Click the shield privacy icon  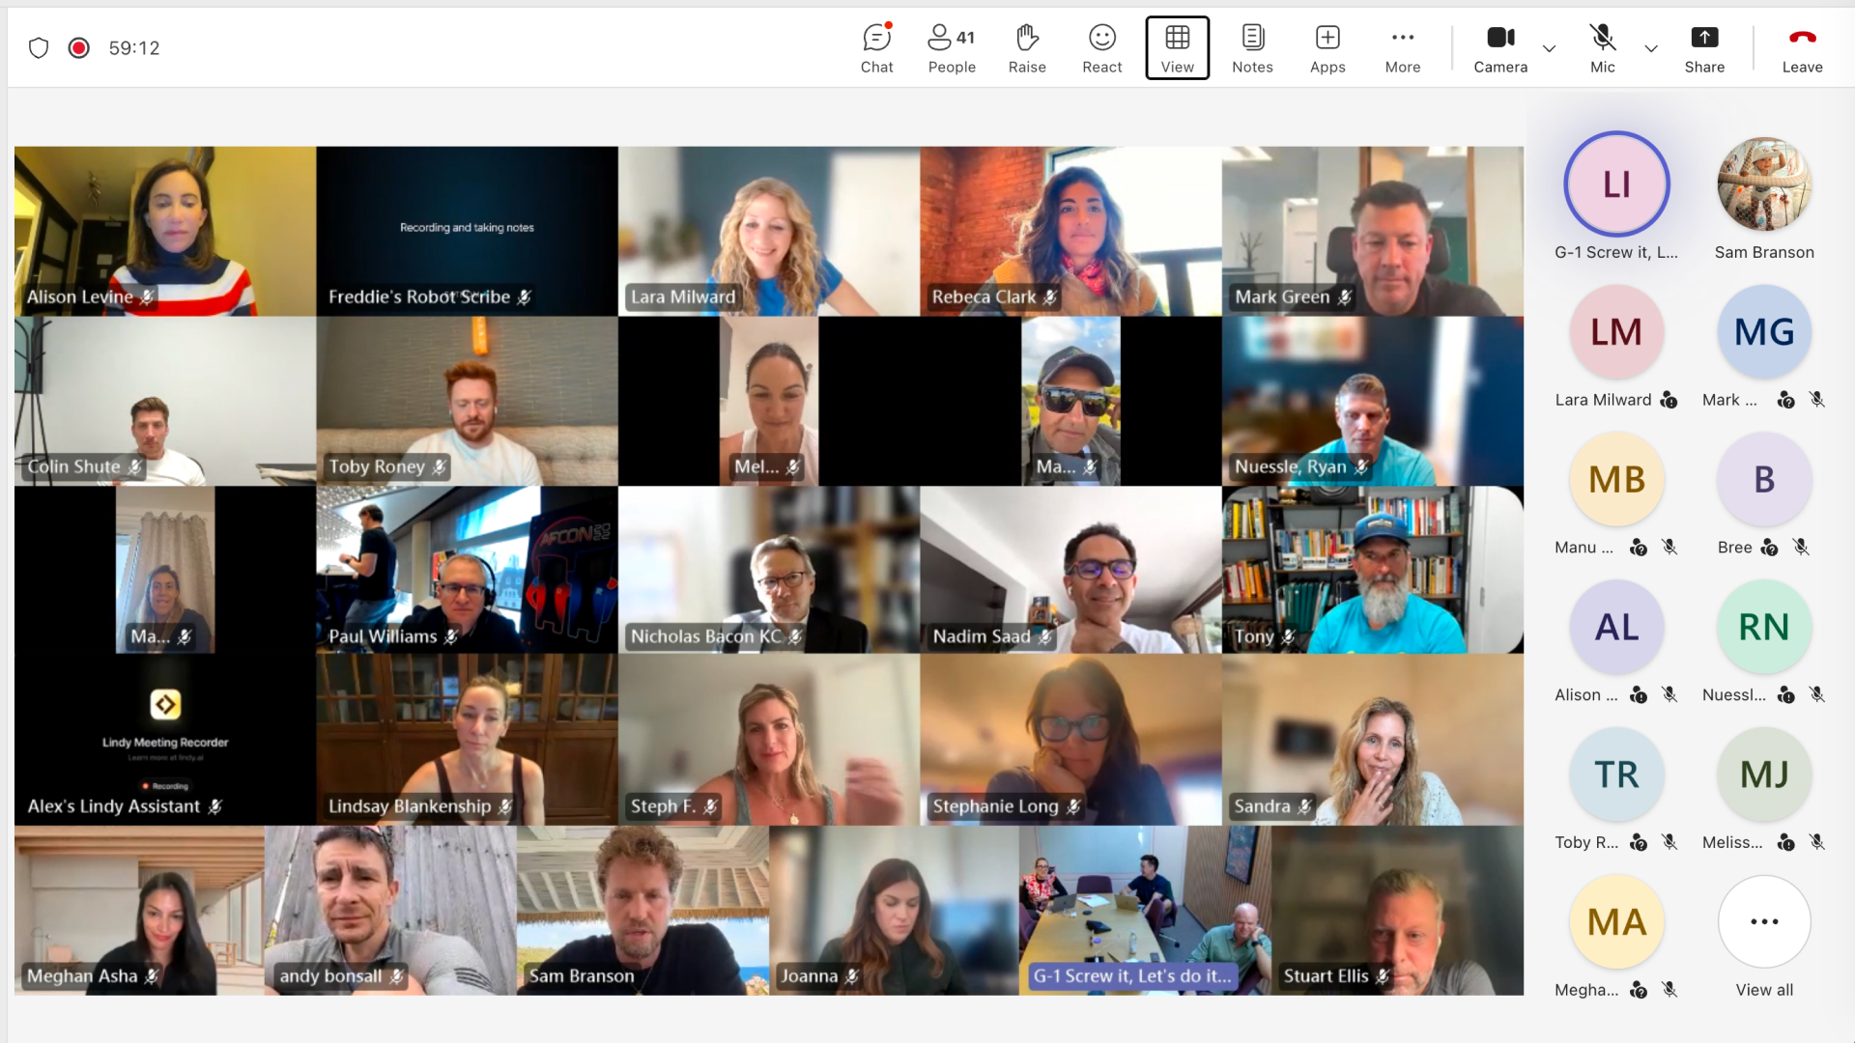(x=39, y=48)
